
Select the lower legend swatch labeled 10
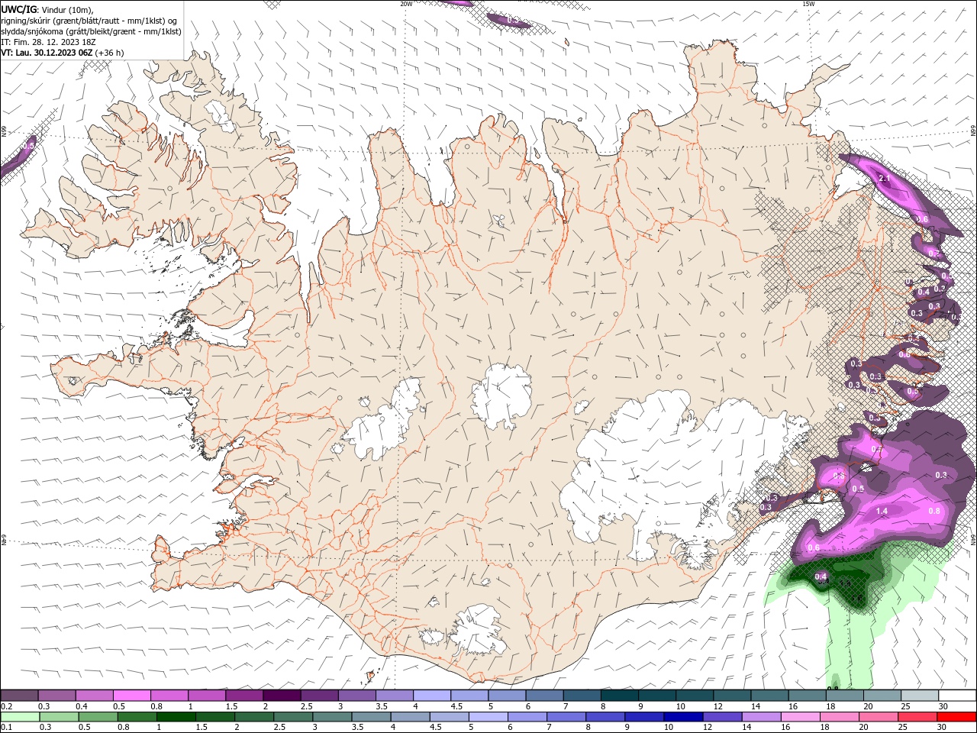pyautogui.click(x=682, y=717)
